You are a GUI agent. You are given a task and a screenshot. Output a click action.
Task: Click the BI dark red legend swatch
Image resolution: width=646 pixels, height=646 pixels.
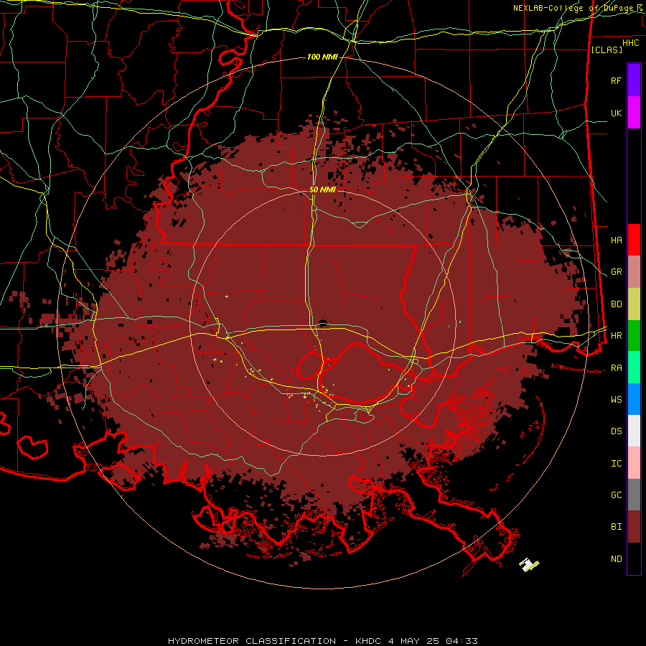pos(634,527)
